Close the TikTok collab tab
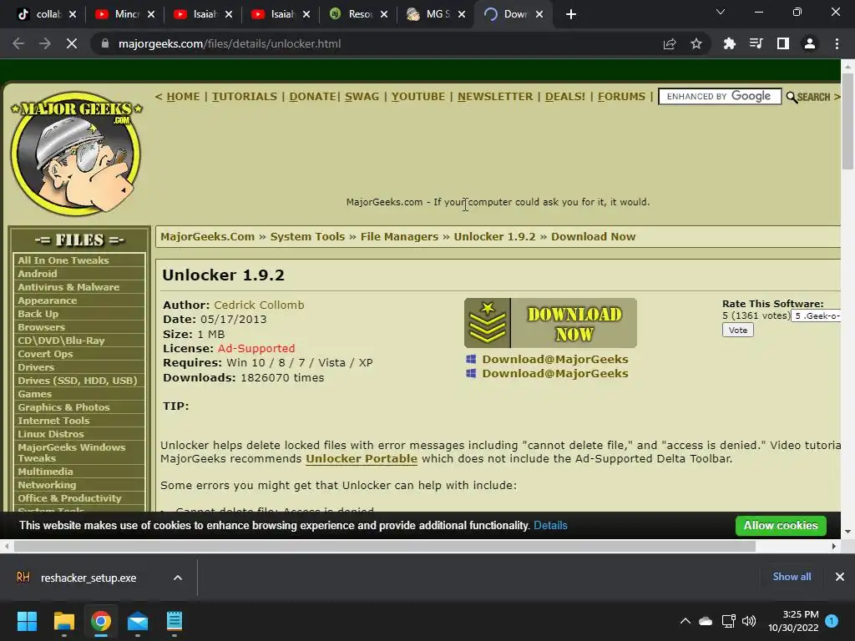855x641 pixels. [73, 14]
